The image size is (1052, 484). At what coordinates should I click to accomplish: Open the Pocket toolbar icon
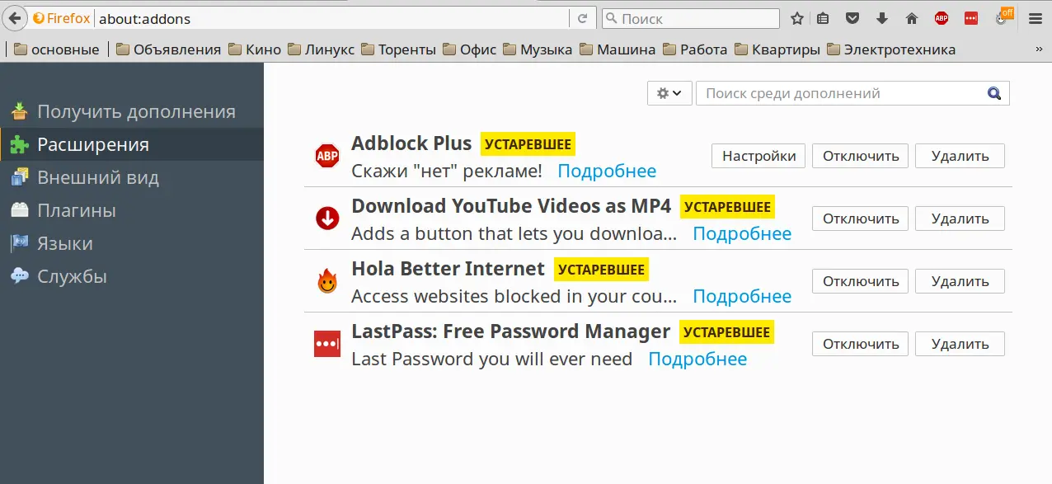click(853, 18)
